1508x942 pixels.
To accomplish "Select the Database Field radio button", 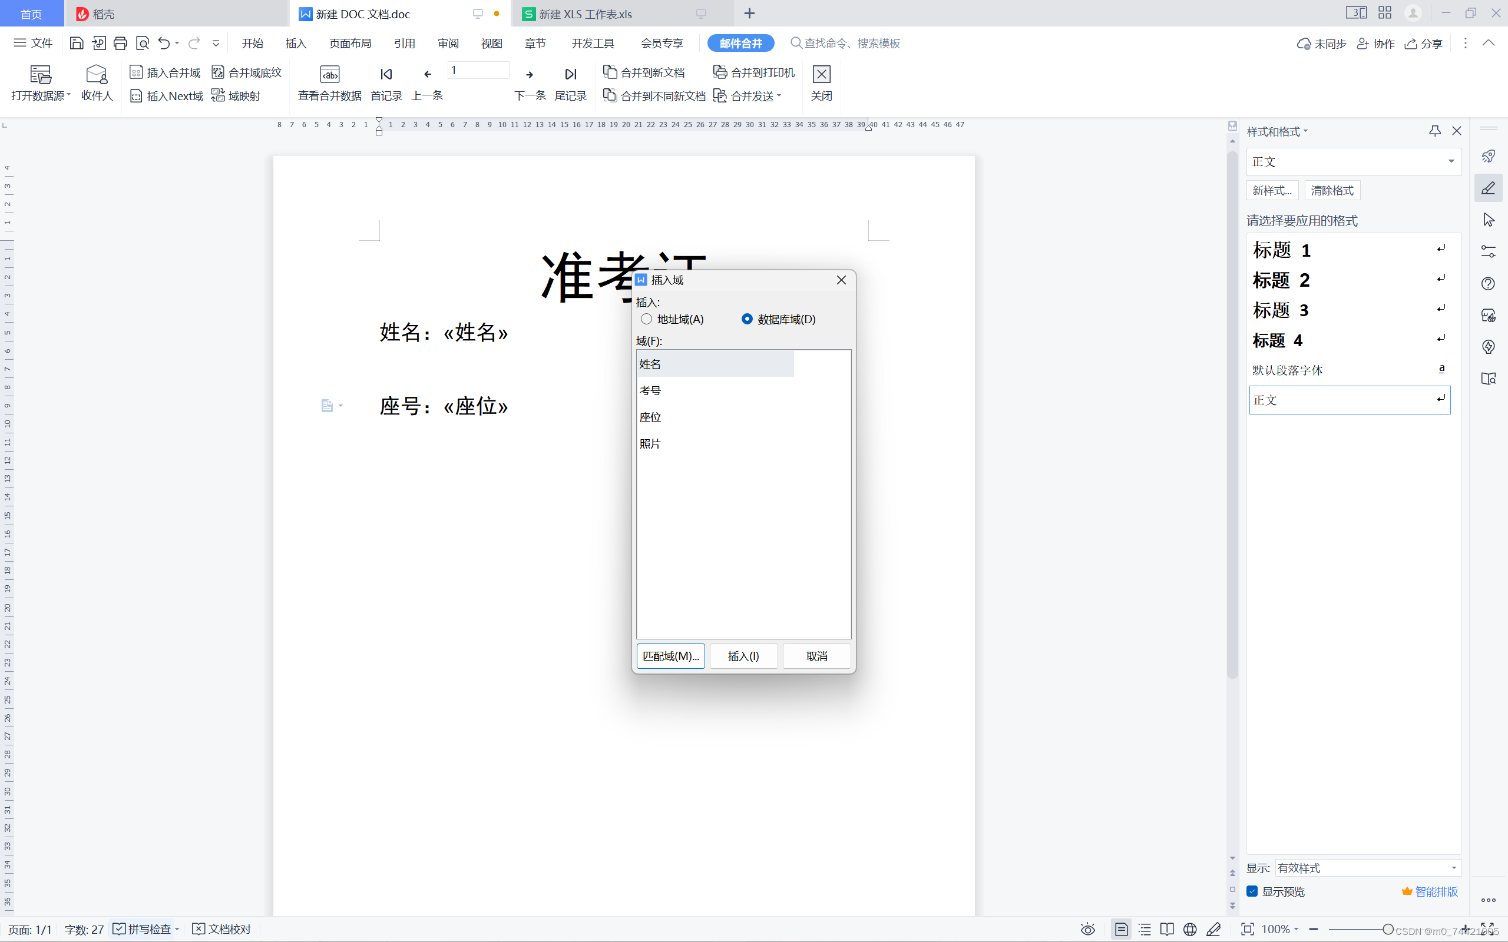I will pyautogui.click(x=746, y=319).
